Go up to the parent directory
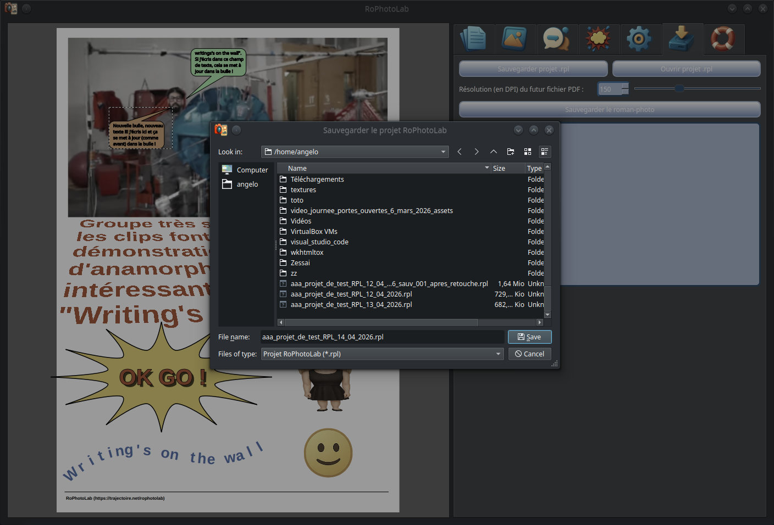The width and height of the screenshot is (774, 525). [494, 152]
